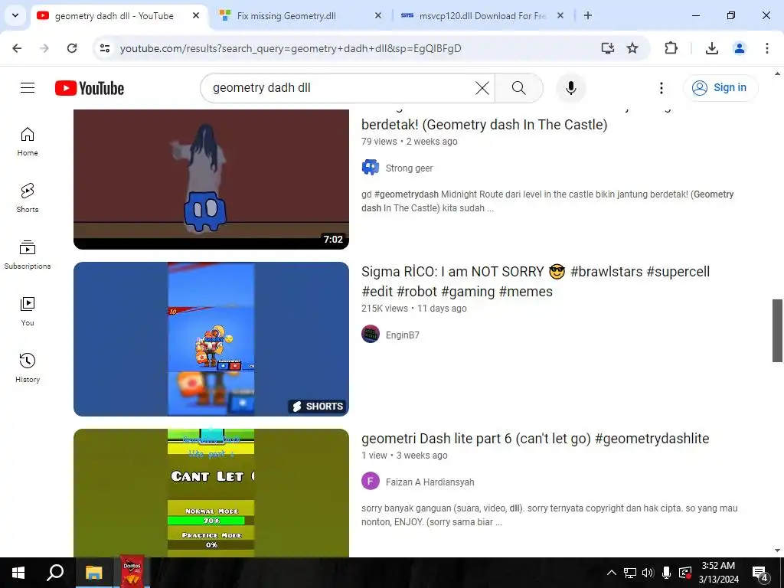Open the YouTube hamburger guide menu
Image resolution: width=784 pixels, height=588 pixels.
pos(28,88)
